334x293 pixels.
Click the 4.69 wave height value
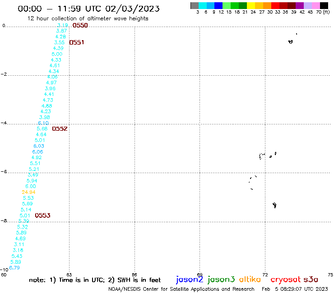point(20,238)
